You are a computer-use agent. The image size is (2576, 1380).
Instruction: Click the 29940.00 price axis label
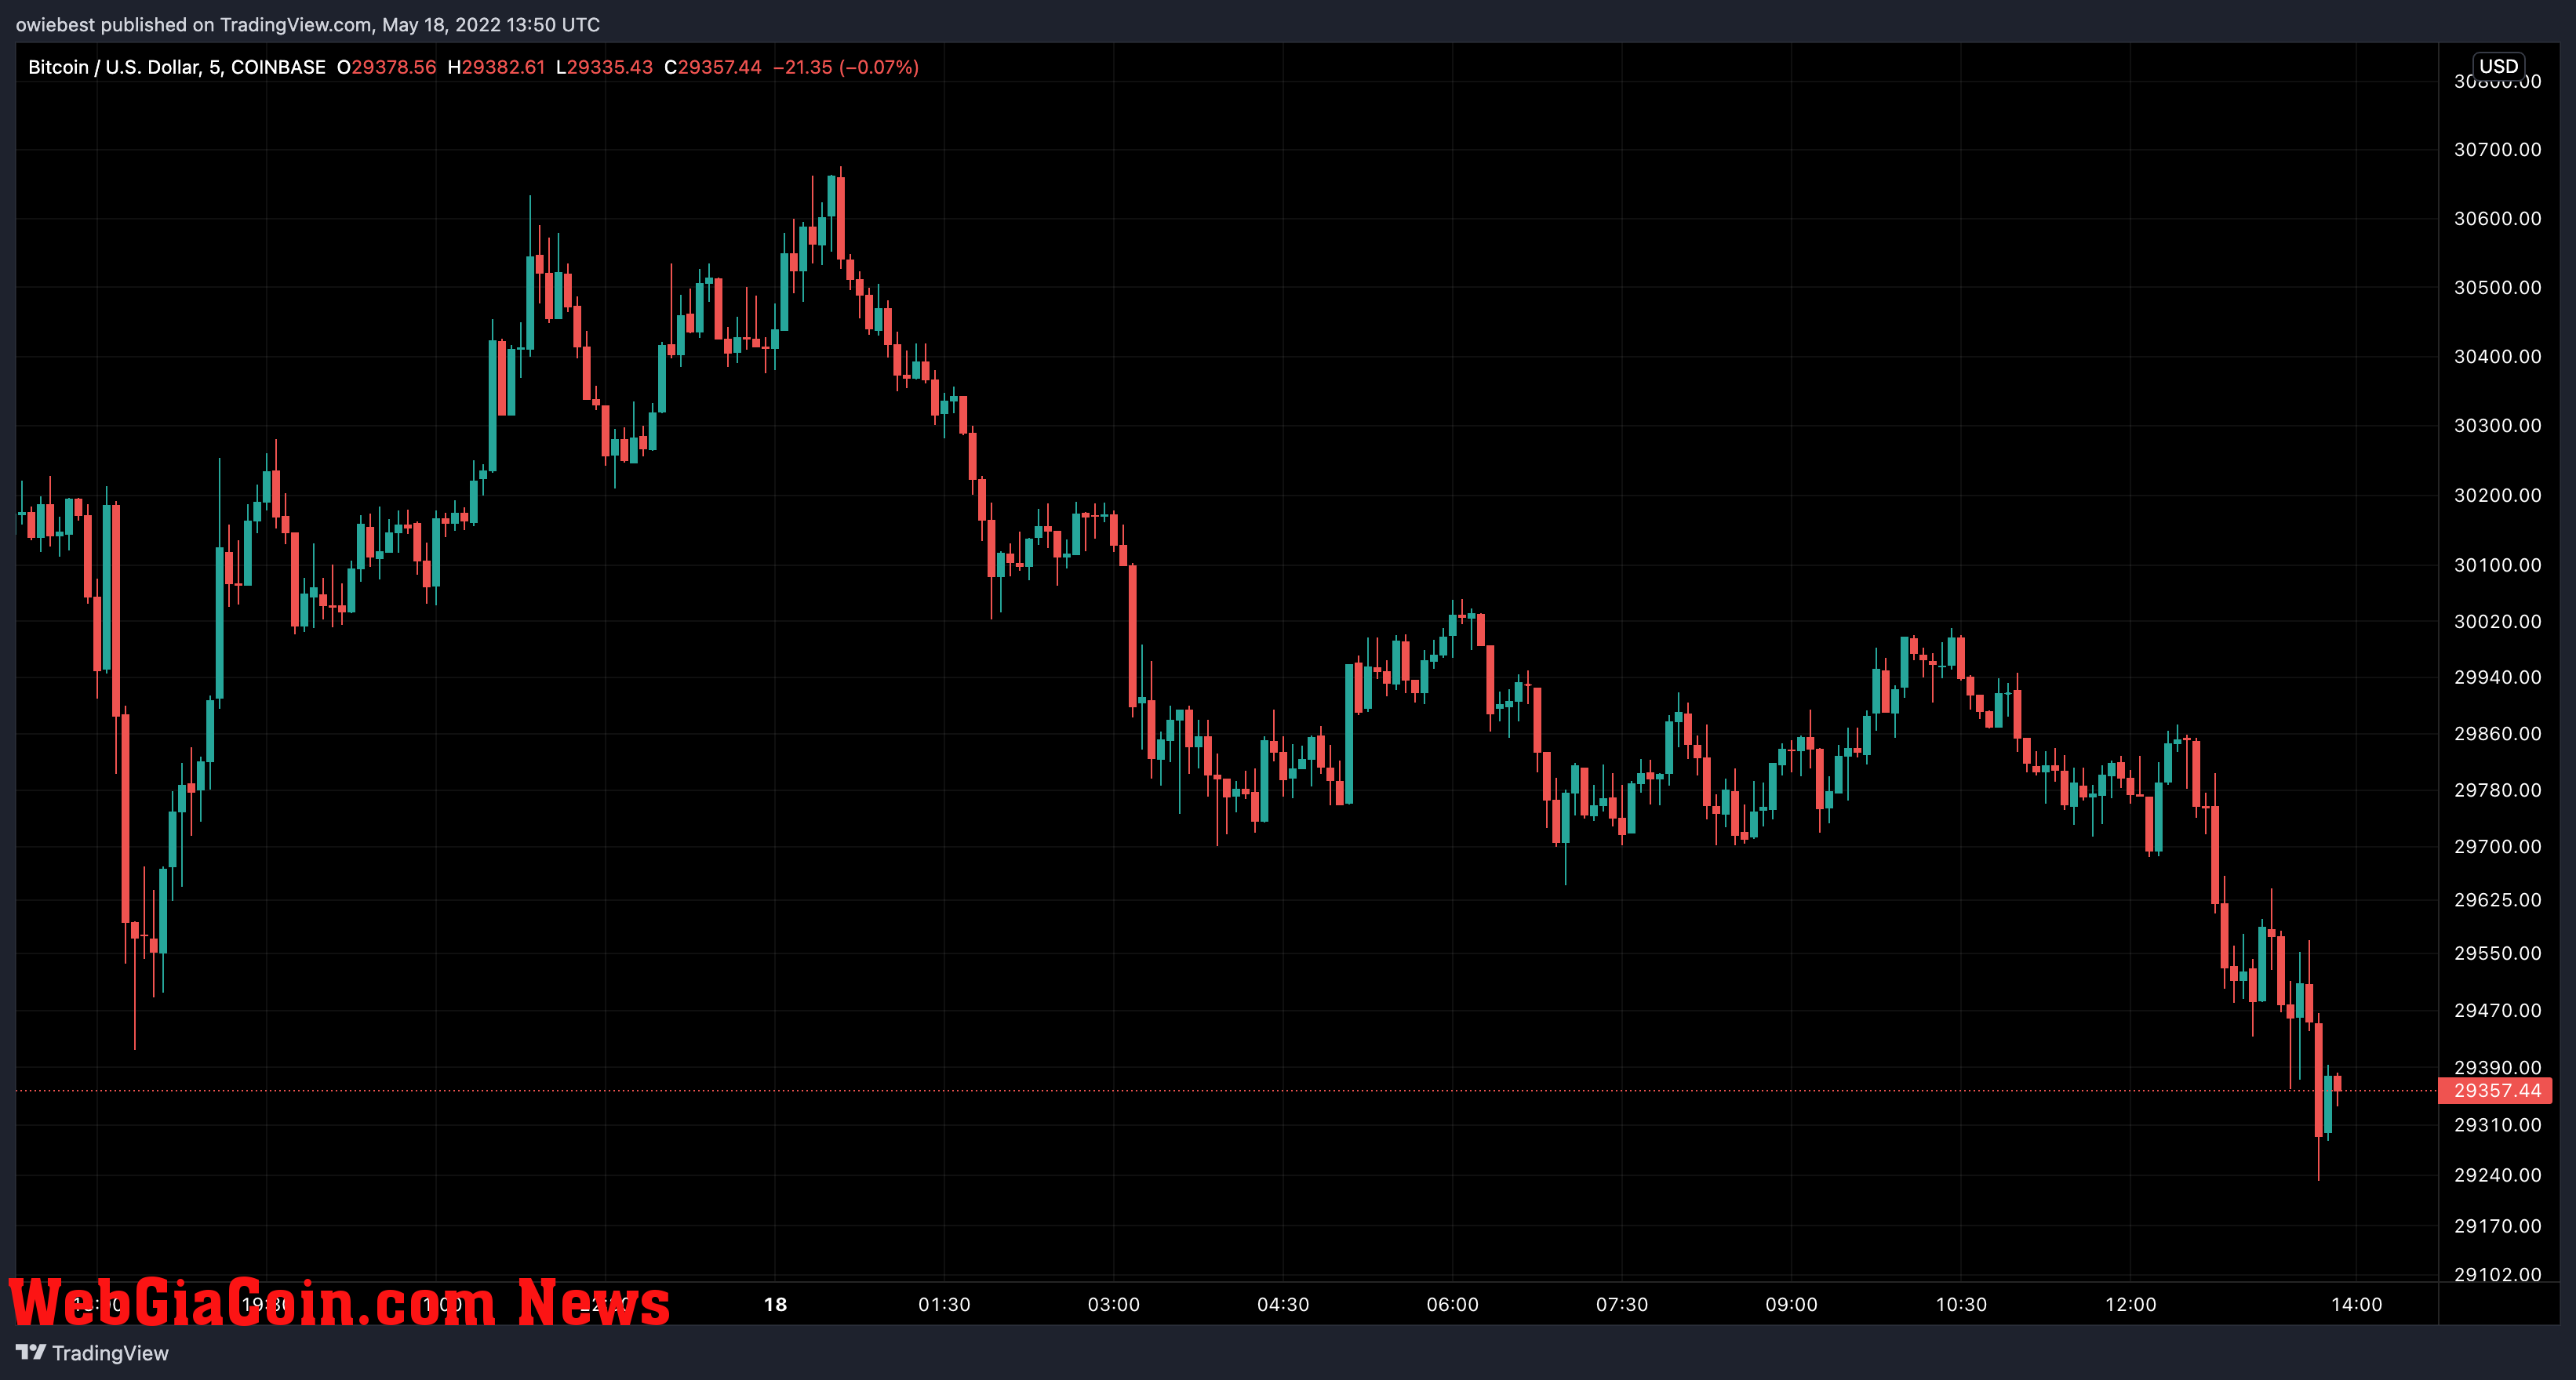(2497, 677)
